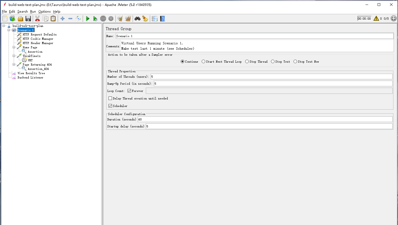This screenshot has width=398, height=225.
Task: Enable Delay Thread creation until needed
Action: [110, 98]
